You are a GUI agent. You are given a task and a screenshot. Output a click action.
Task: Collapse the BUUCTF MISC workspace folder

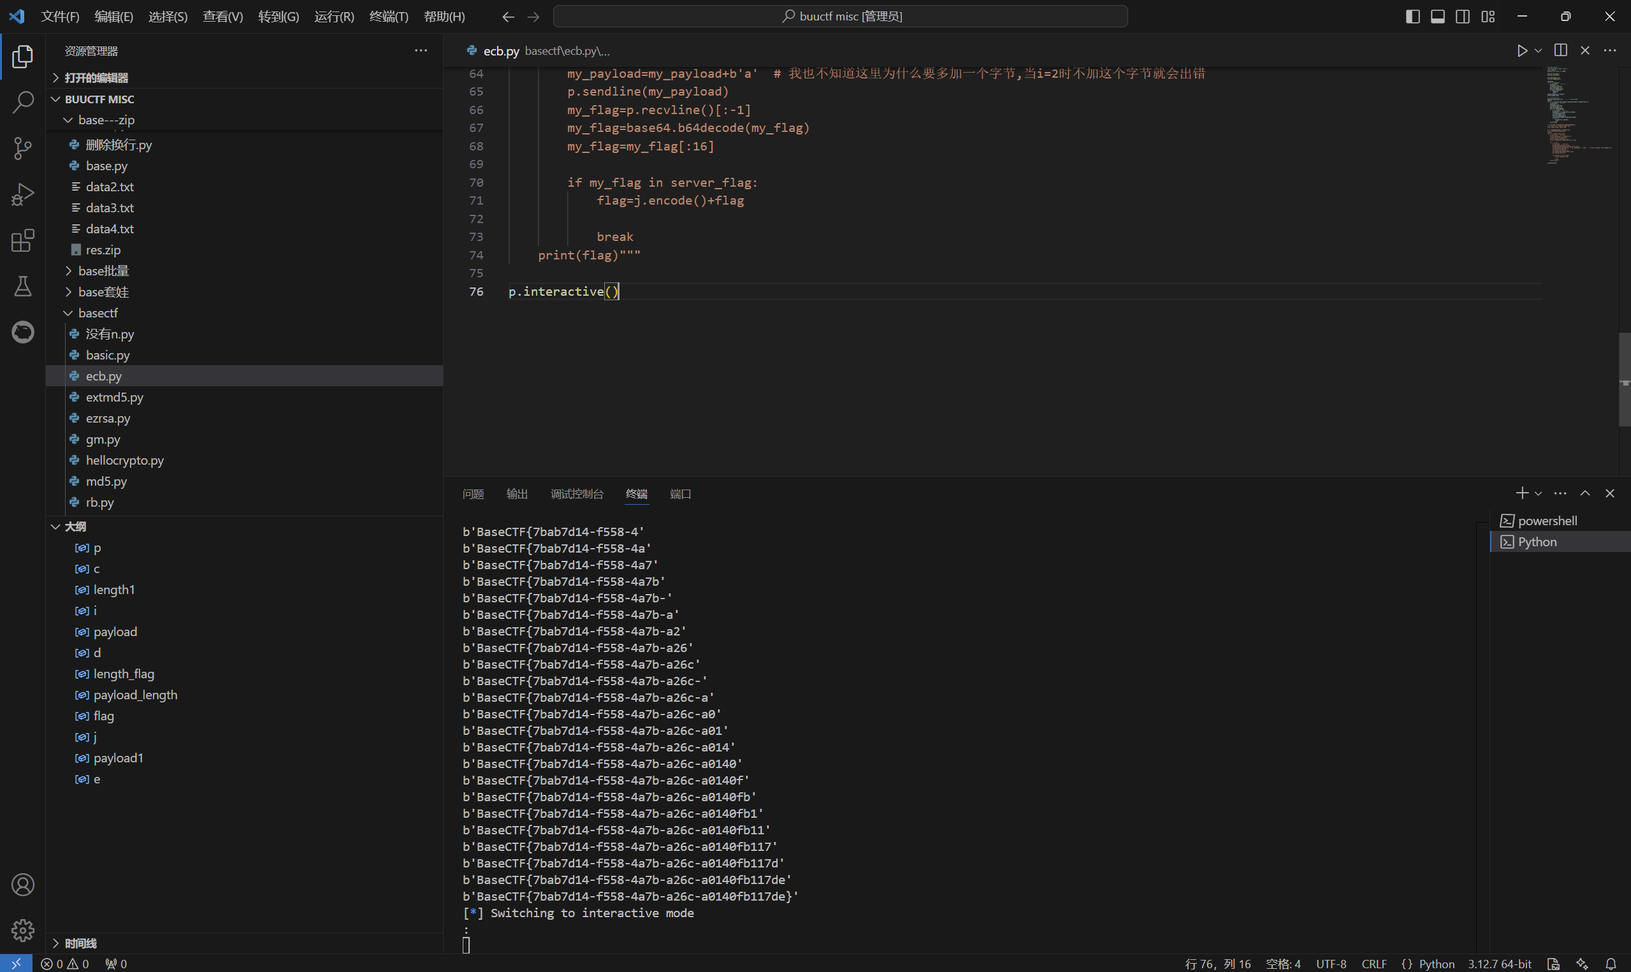pyautogui.click(x=244, y=99)
